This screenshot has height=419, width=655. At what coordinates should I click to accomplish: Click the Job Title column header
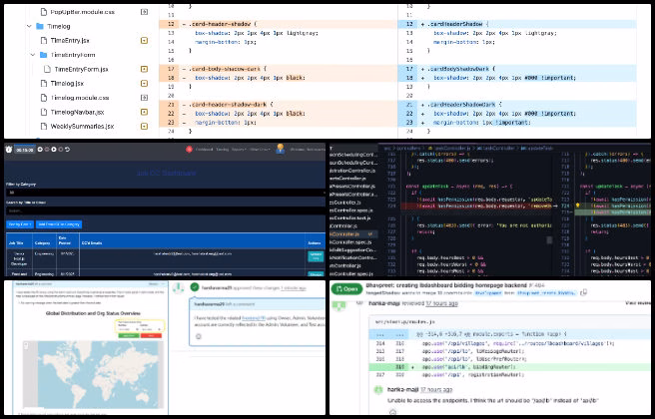coord(19,242)
